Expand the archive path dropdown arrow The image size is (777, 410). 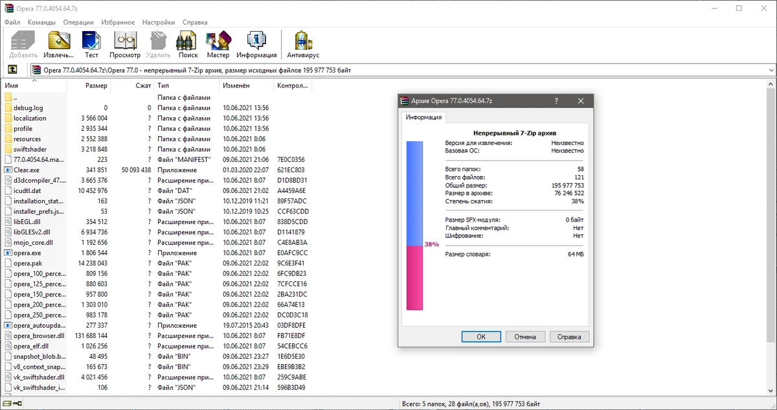coord(770,70)
